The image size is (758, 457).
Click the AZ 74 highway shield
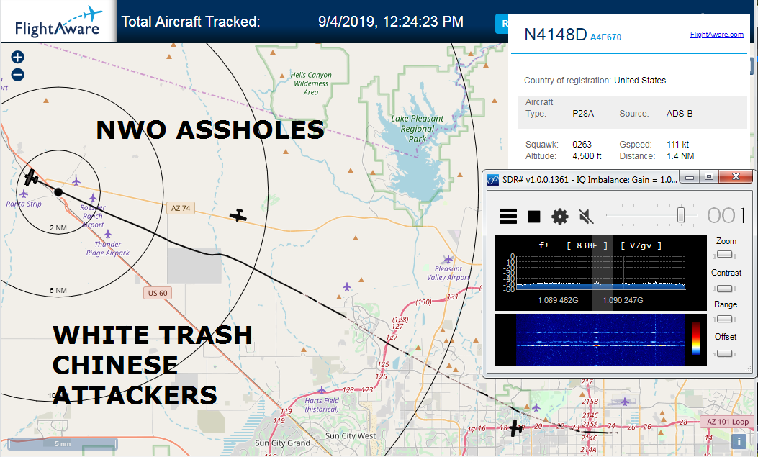181,208
